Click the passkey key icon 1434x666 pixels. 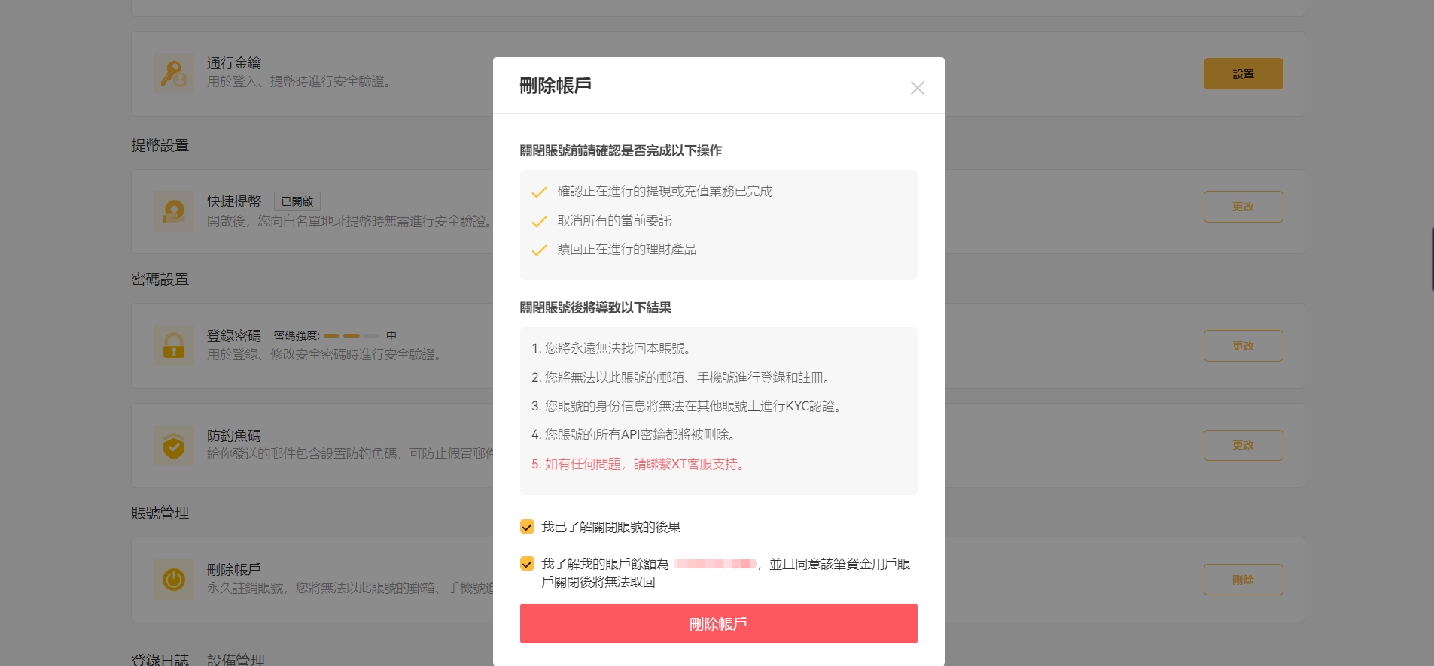coord(174,74)
